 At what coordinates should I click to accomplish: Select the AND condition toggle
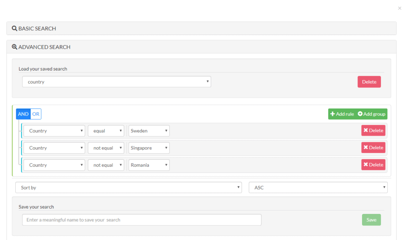click(23, 114)
